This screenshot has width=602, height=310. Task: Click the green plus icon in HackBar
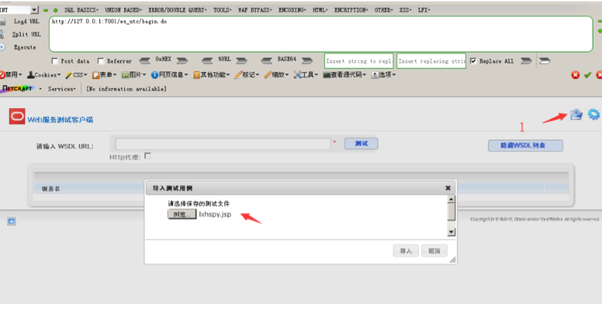coord(56,10)
